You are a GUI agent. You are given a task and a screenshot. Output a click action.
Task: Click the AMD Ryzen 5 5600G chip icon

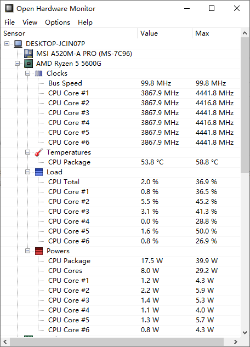29,64
